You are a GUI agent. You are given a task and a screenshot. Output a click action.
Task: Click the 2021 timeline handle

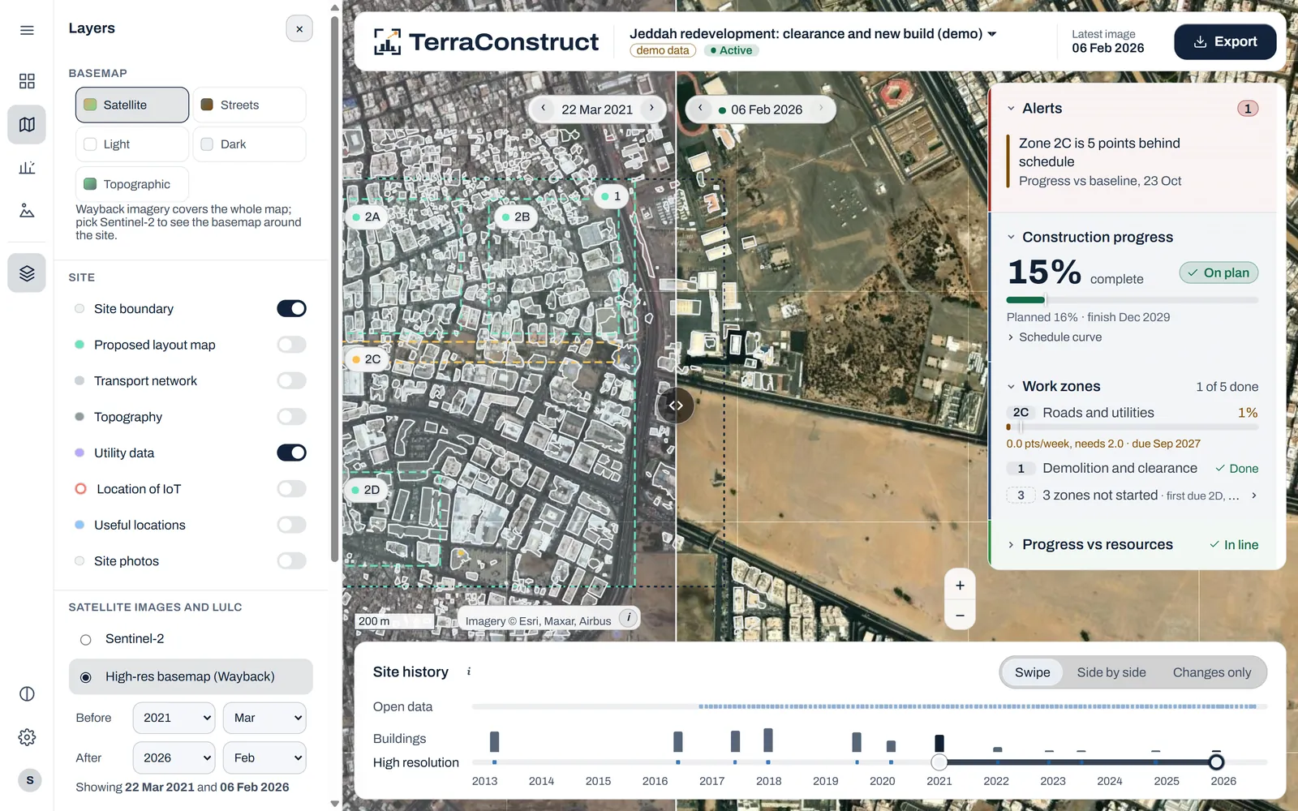pyautogui.click(x=939, y=762)
